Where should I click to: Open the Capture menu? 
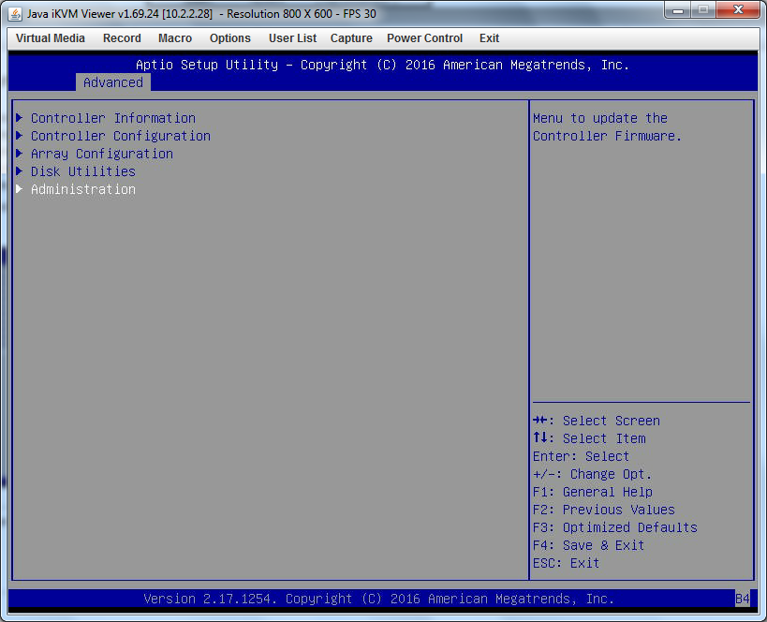[351, 38]
